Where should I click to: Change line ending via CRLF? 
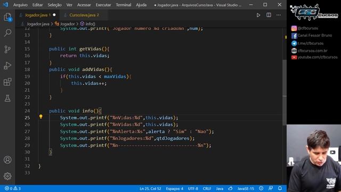click(x=207, y=188)
